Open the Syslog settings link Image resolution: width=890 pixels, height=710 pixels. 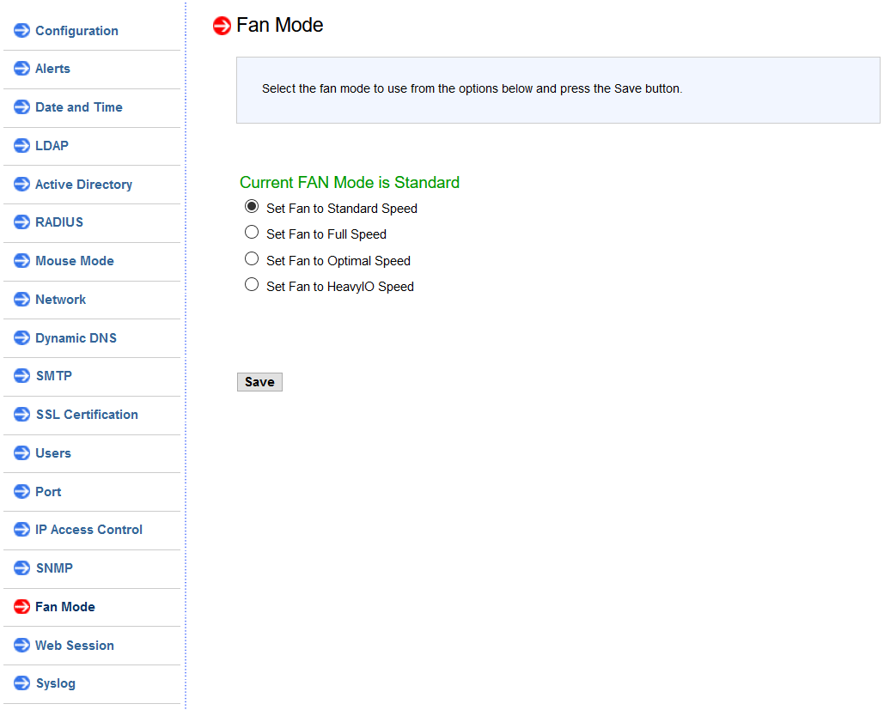(56, 684)
